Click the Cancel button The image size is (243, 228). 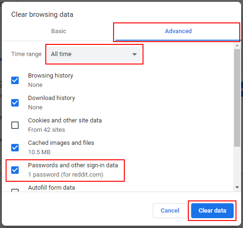point(170,211)
